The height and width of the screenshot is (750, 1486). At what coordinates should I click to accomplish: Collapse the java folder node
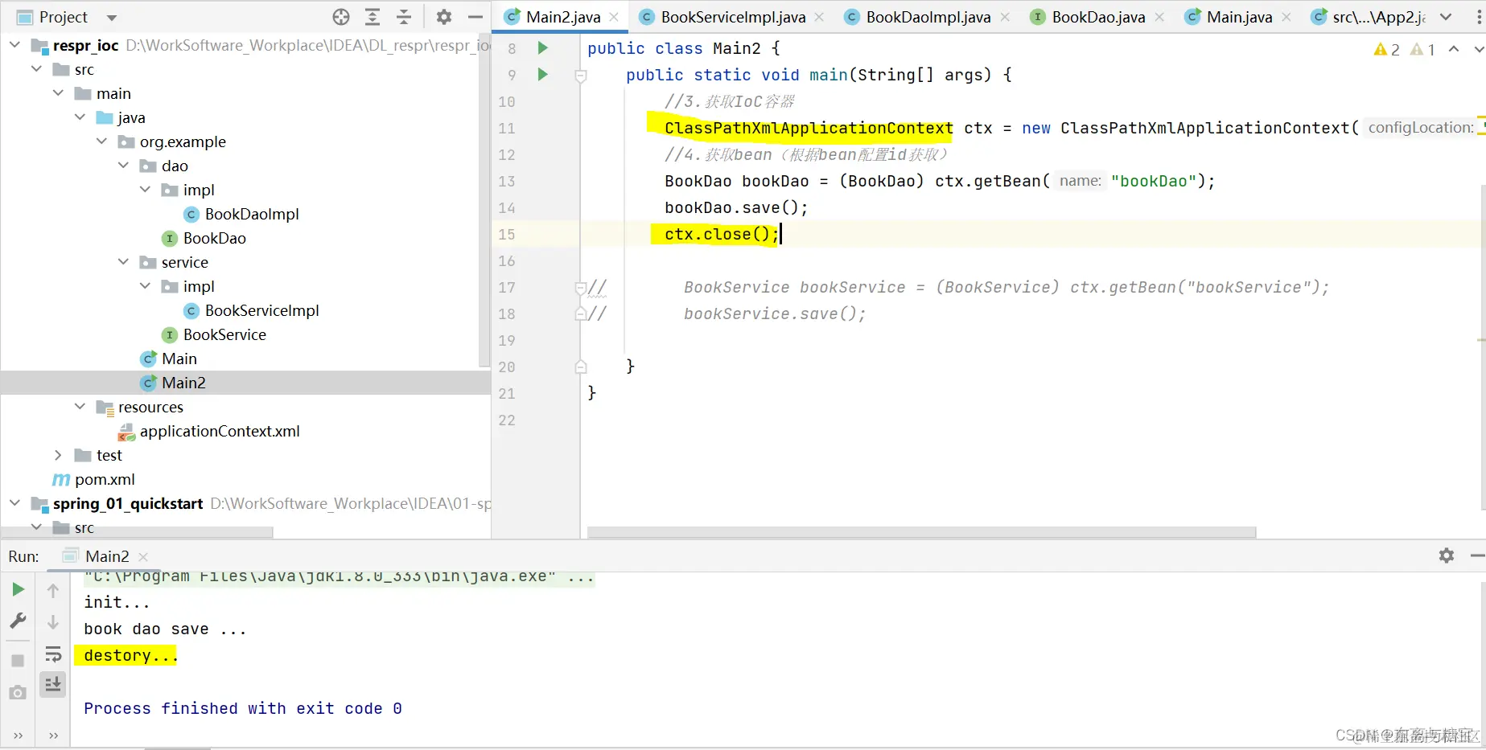[x=80, y=117]
